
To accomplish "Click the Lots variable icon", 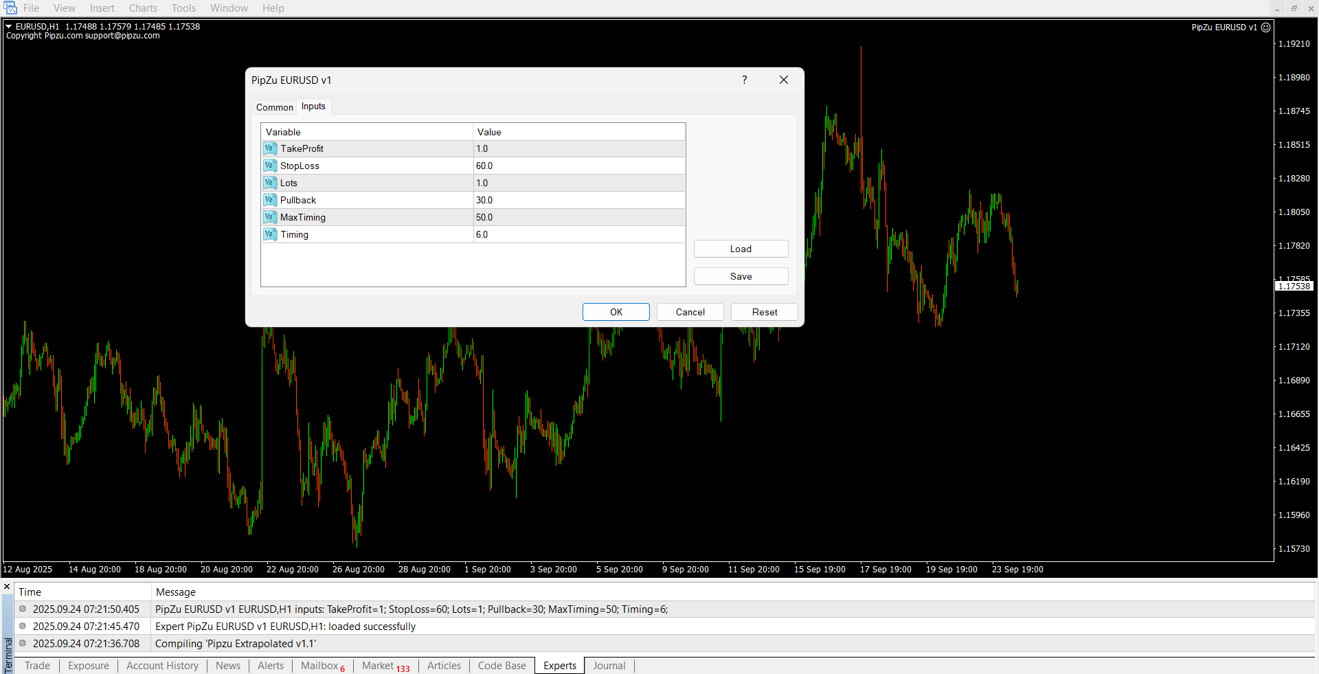I will coord(270,183).
